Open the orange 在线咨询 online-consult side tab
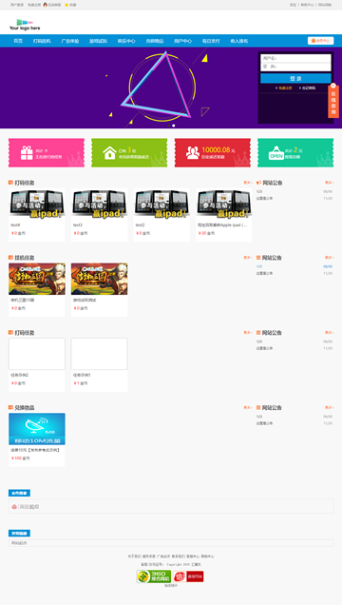 [x=333, y=103]
